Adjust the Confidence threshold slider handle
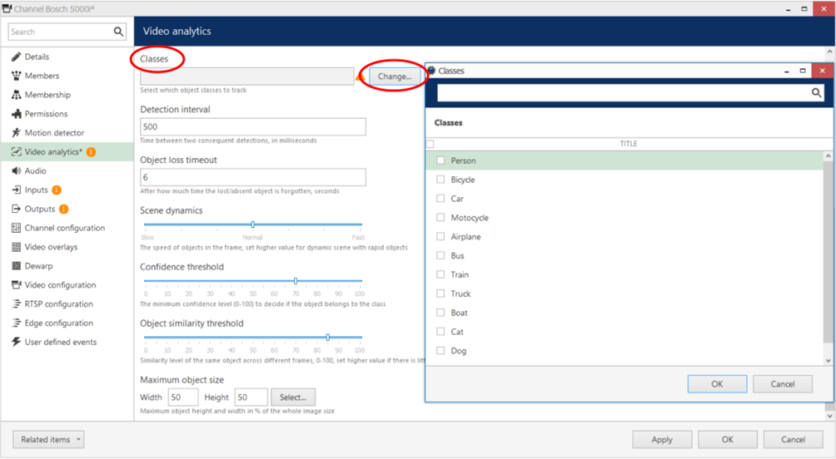The image size is (836, 459). pos(296,281)
